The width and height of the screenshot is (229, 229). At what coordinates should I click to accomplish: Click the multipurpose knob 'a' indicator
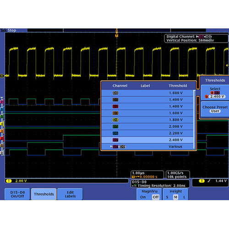coord(212,93)
